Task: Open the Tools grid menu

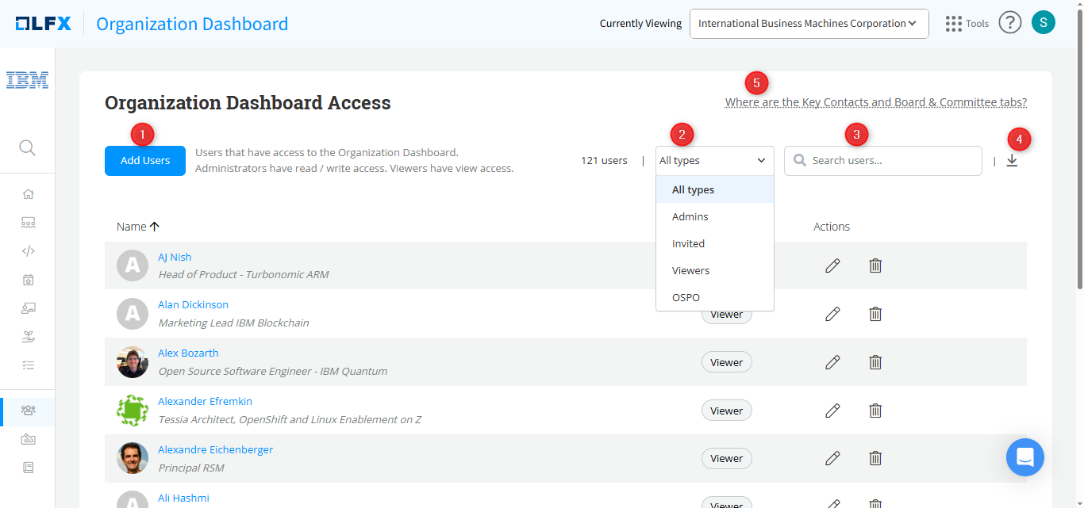Action: click(967, 24)
